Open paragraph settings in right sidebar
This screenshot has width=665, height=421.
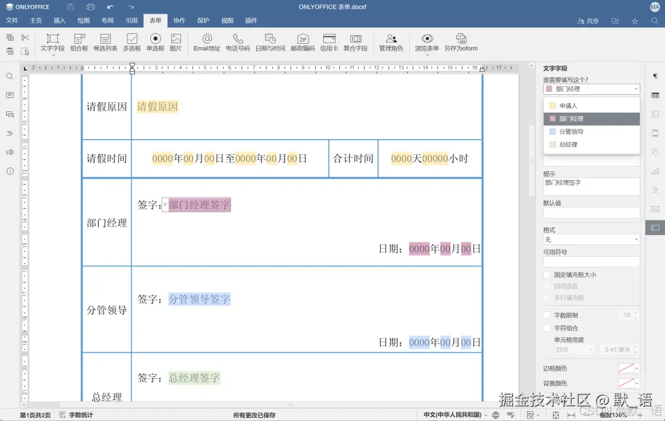pos(655,76)
